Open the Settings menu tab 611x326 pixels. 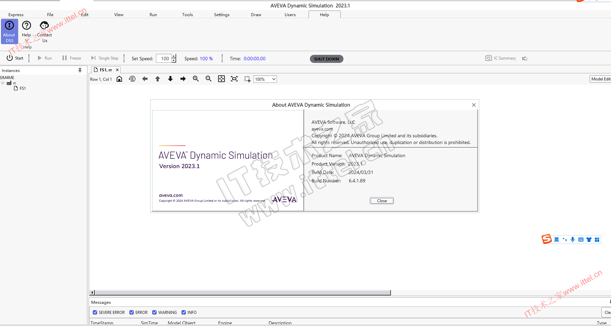[x=222, y=14]
